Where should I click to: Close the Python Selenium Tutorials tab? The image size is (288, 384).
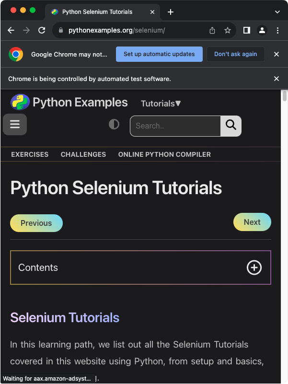pyautogui.click(x=152, y=12)
